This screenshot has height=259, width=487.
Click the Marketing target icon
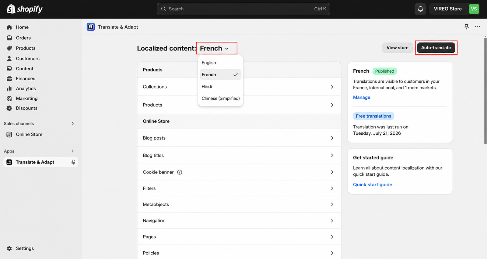coord(9,98)
